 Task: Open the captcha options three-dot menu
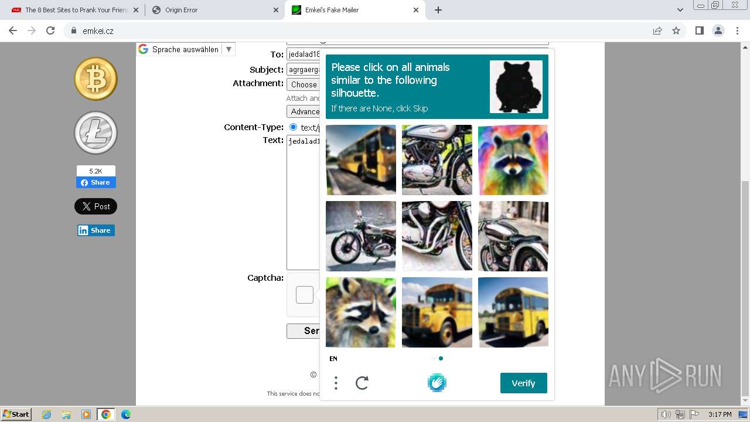336,383
